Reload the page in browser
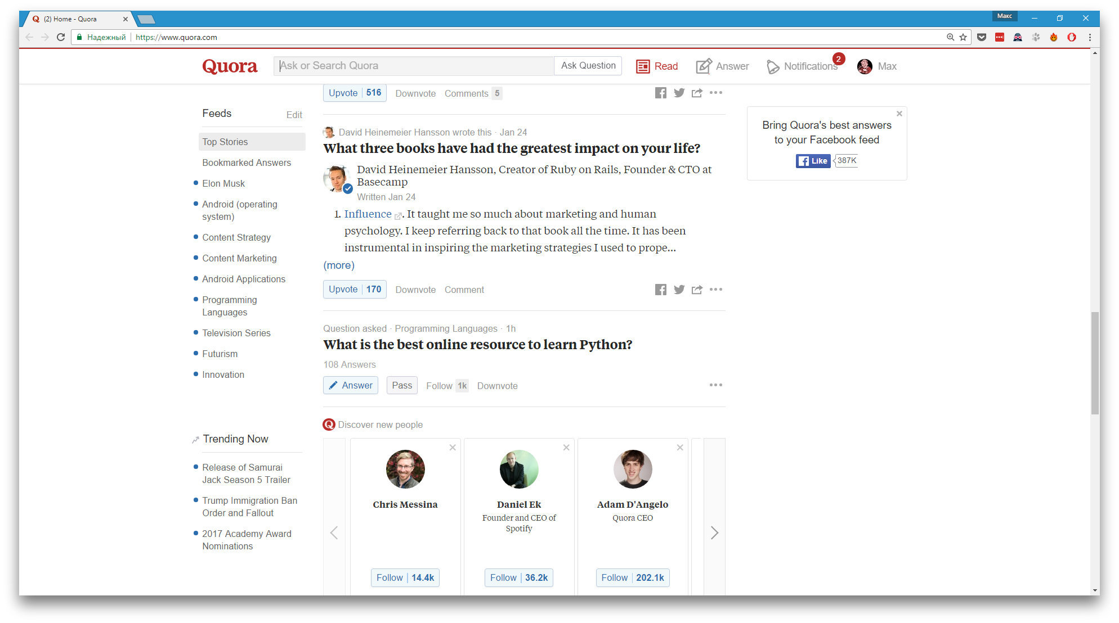1119x623 pixels. click(x=61, y=37)
